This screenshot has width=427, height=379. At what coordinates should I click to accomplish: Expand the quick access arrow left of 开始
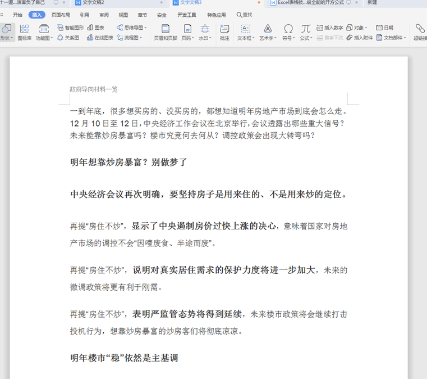coord(2,15)
